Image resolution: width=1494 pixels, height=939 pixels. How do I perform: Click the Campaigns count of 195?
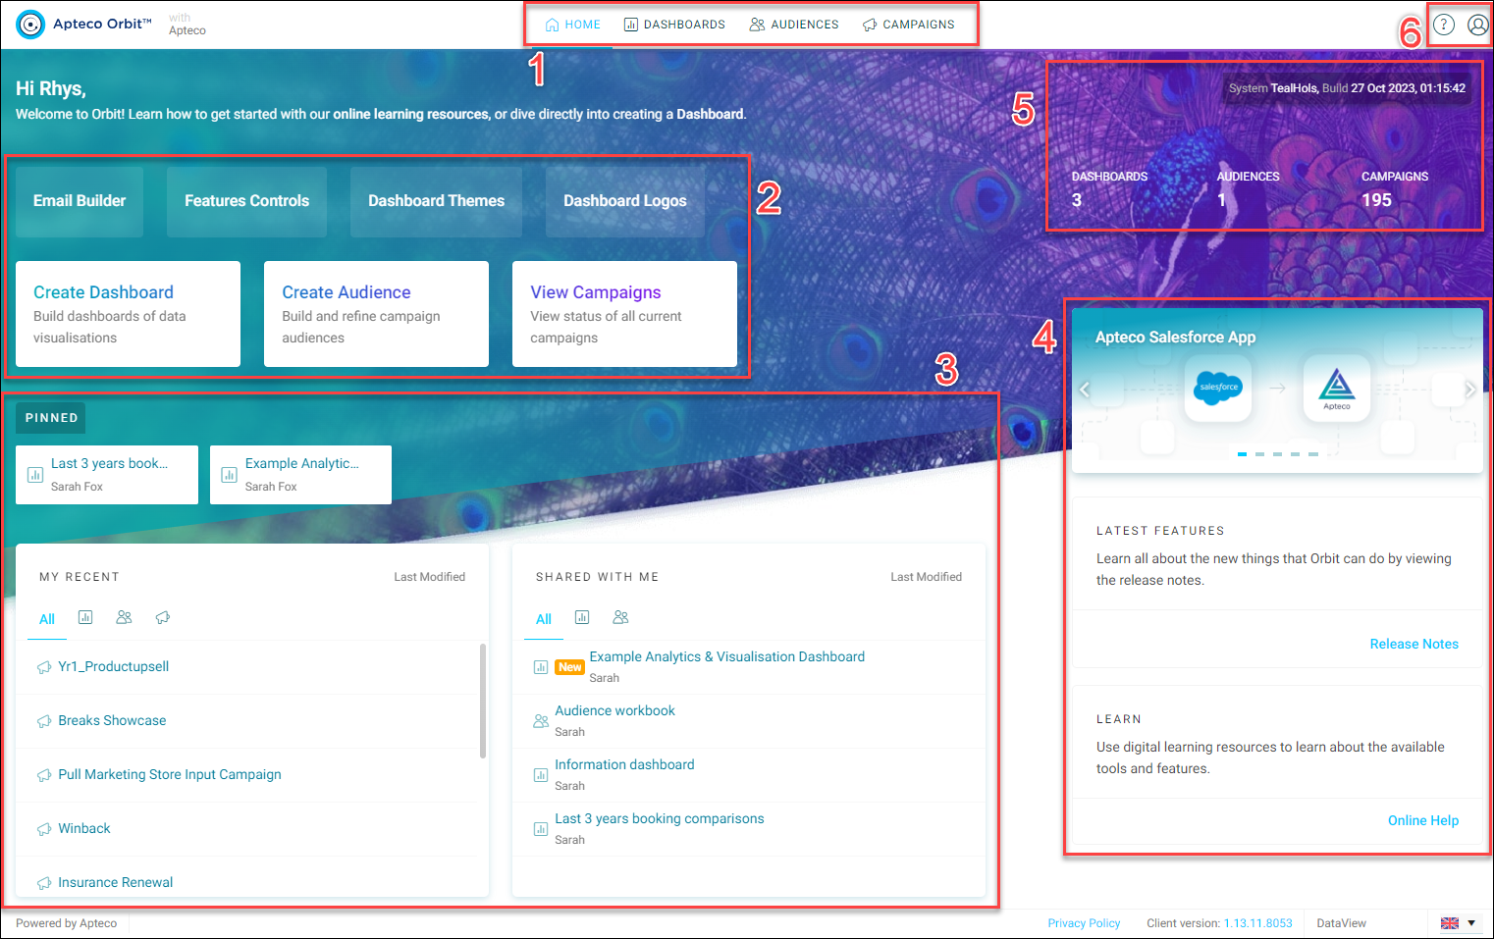[x=1376, y=200]
